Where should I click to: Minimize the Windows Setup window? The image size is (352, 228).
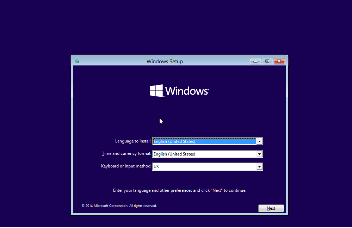[x=255, y=61]
